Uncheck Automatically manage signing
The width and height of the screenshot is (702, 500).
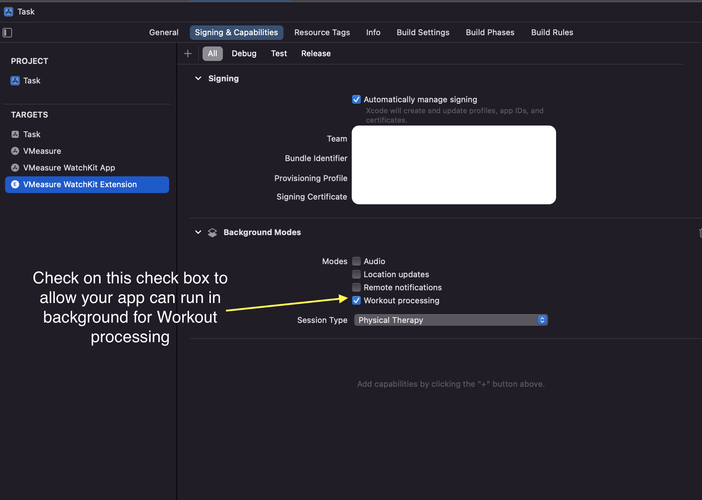coord(356,99)
